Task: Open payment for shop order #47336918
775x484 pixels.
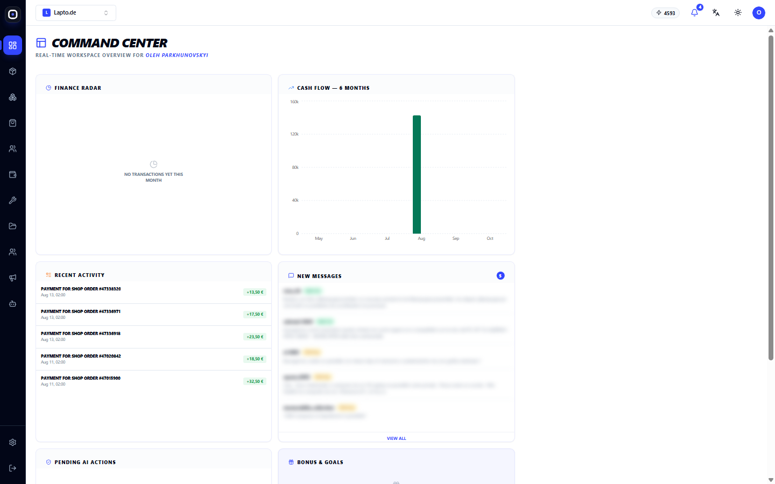Action: click(x=153, y=337)
